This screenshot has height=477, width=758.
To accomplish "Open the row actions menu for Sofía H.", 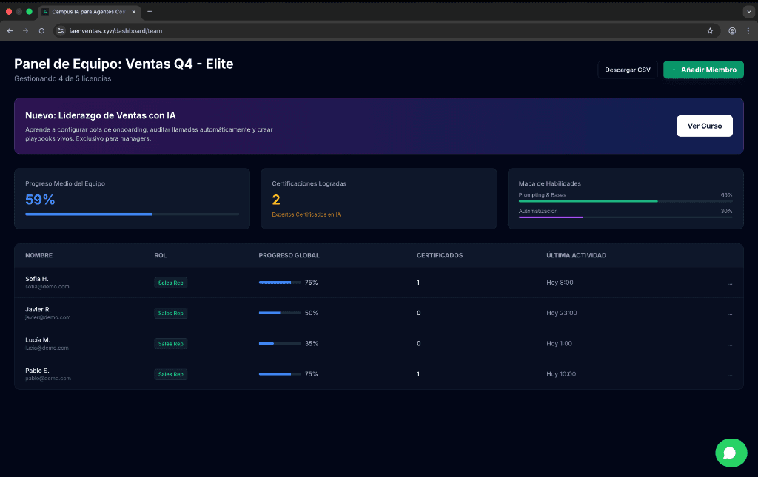I will pyautogui.click(x=730, y=282).
